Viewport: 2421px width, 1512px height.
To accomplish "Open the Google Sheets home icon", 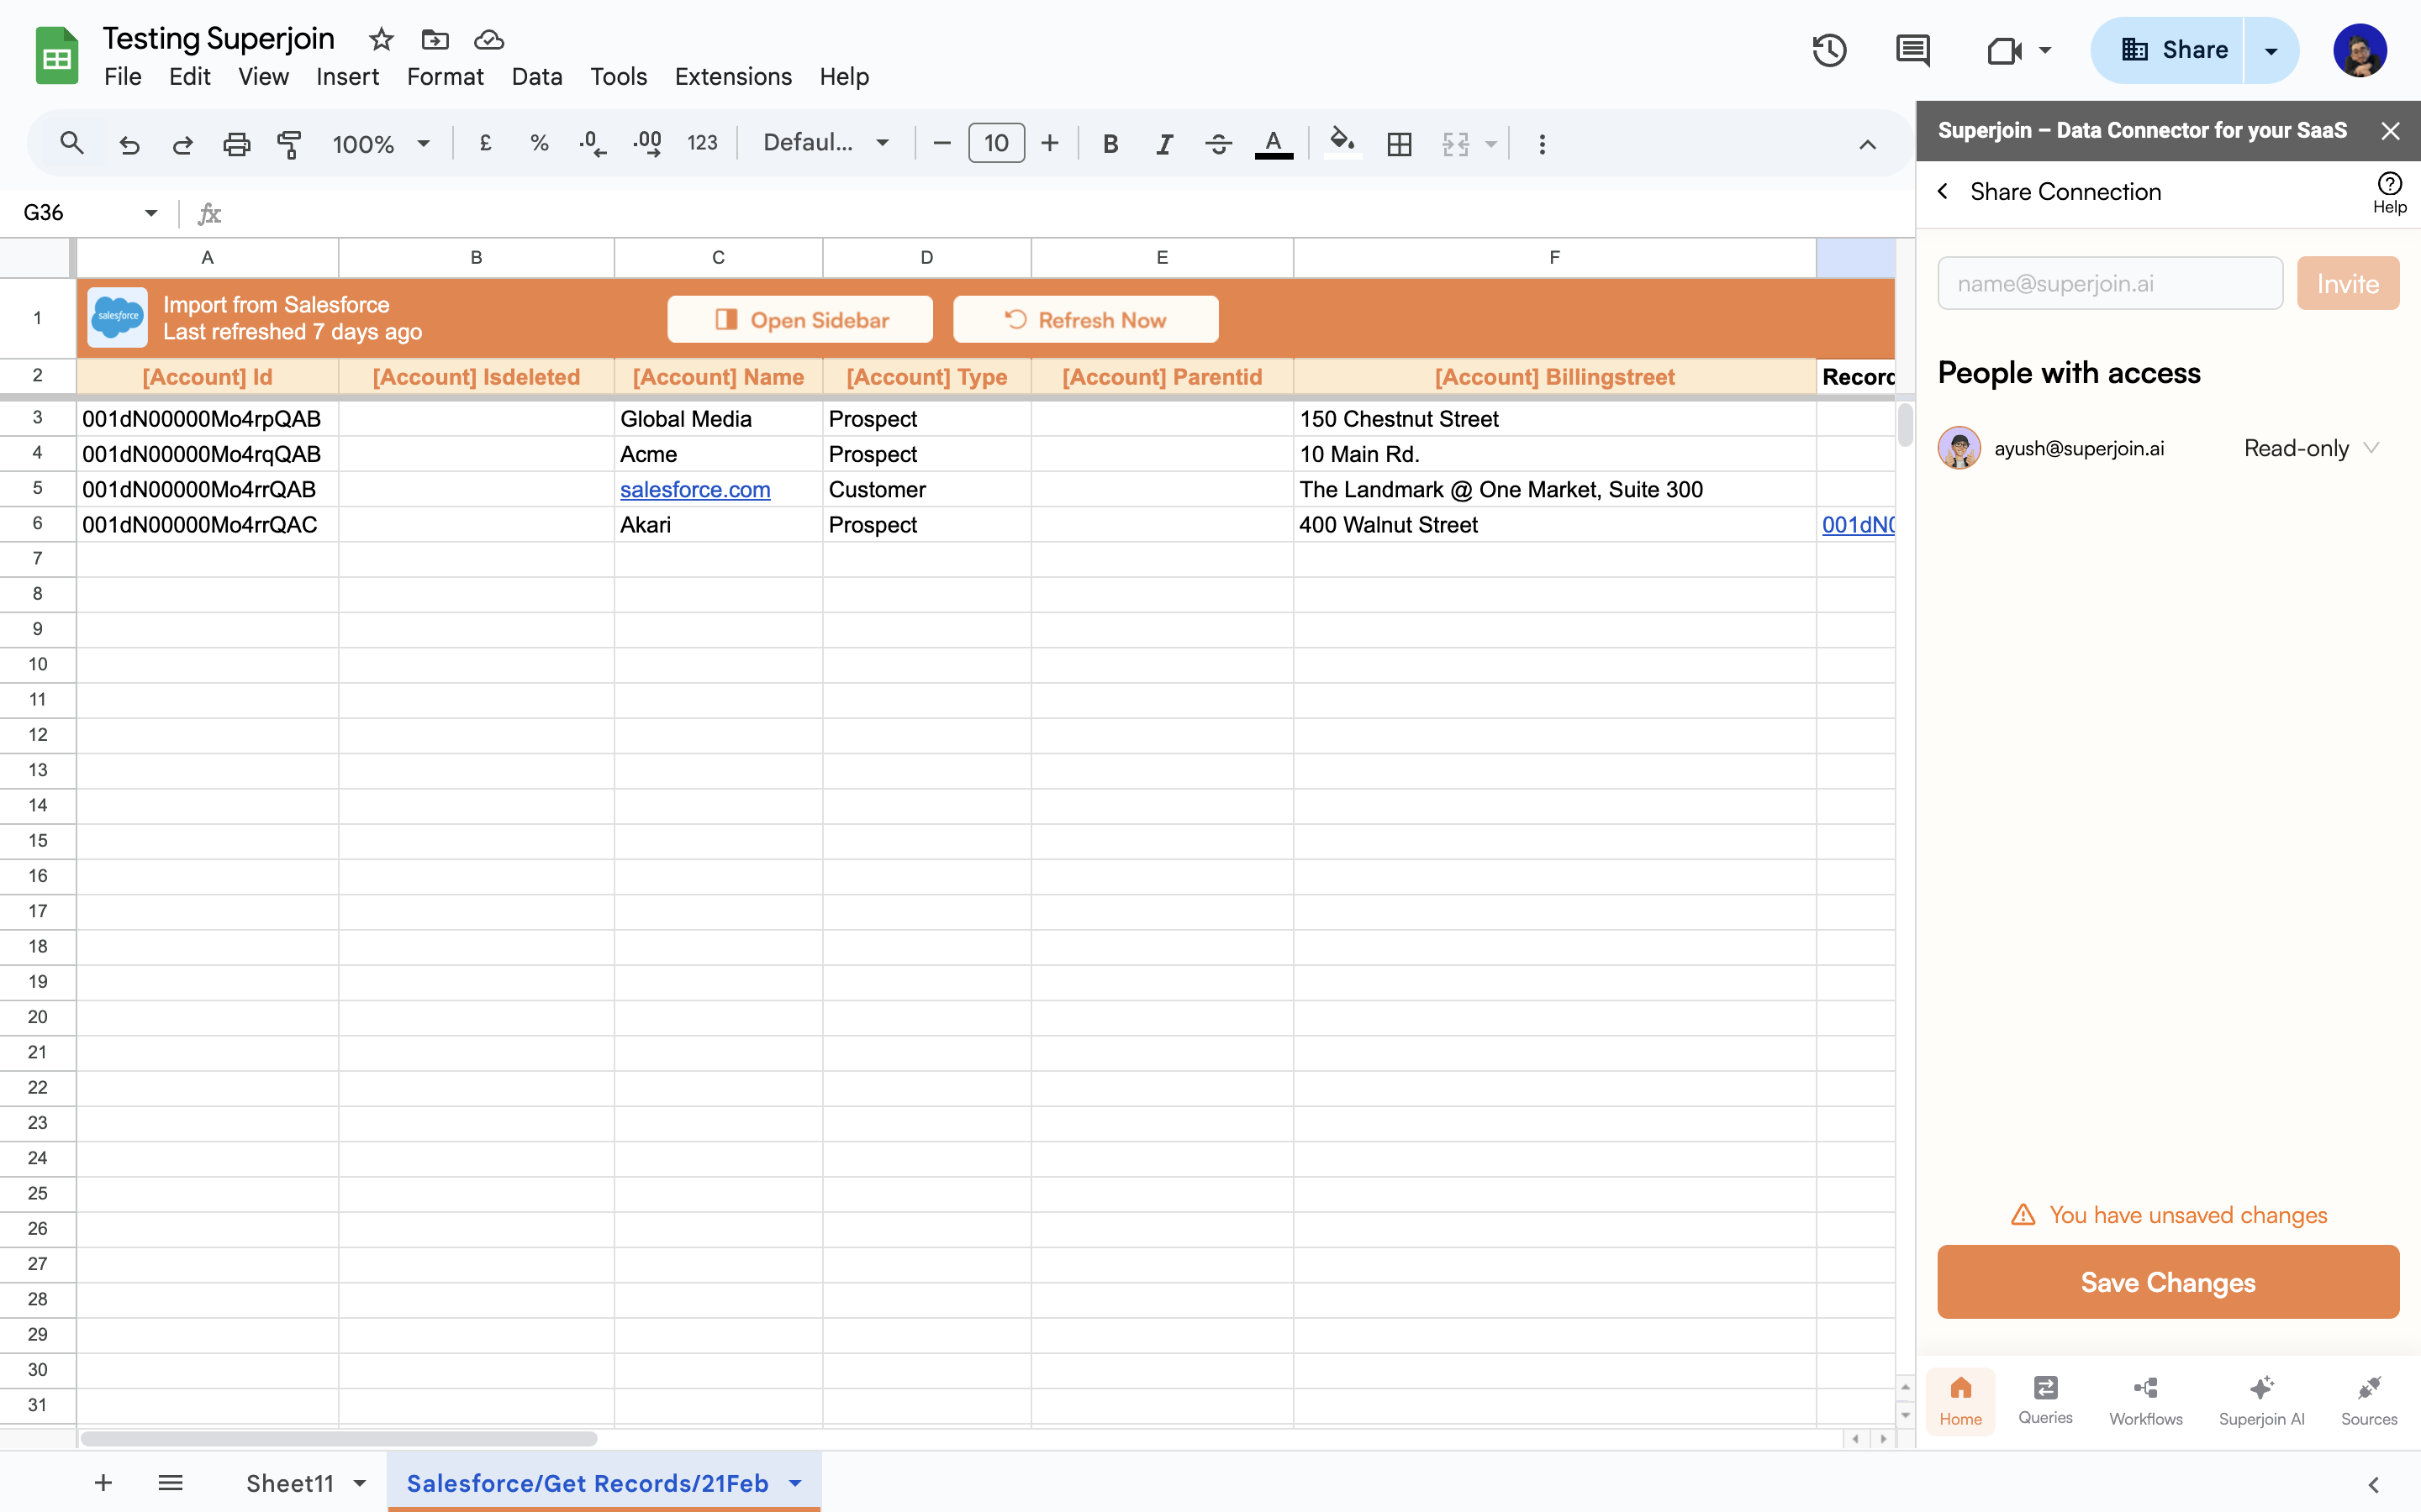I will 57,56.
